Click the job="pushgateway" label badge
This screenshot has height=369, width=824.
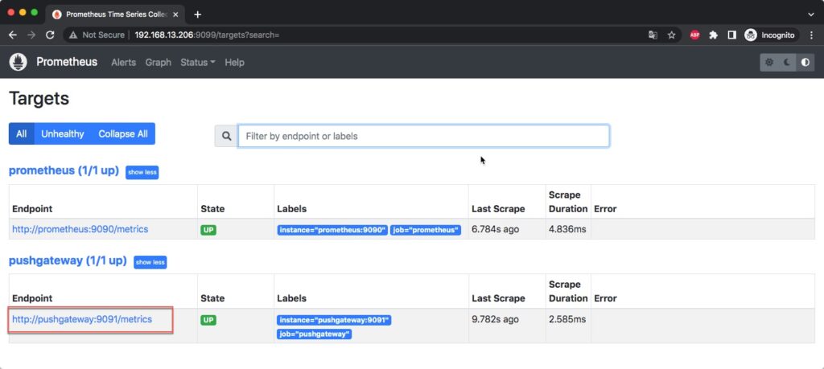click(315, 334)
